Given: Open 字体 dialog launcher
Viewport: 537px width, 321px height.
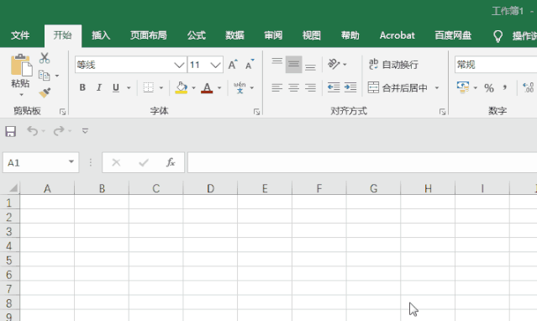Looking at the screenshot, I should click(x=256, y=112).
